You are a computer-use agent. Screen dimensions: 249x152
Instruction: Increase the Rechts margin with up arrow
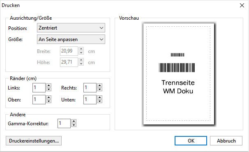point(99,85)
